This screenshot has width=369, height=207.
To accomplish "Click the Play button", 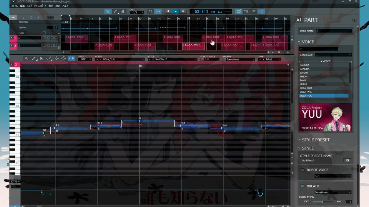I will (176, 11).
